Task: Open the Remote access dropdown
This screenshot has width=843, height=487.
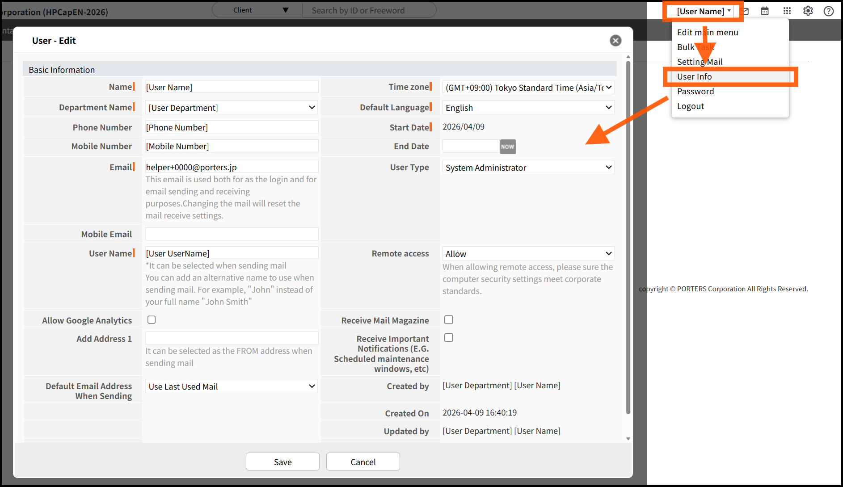Action: pos(528,254)
